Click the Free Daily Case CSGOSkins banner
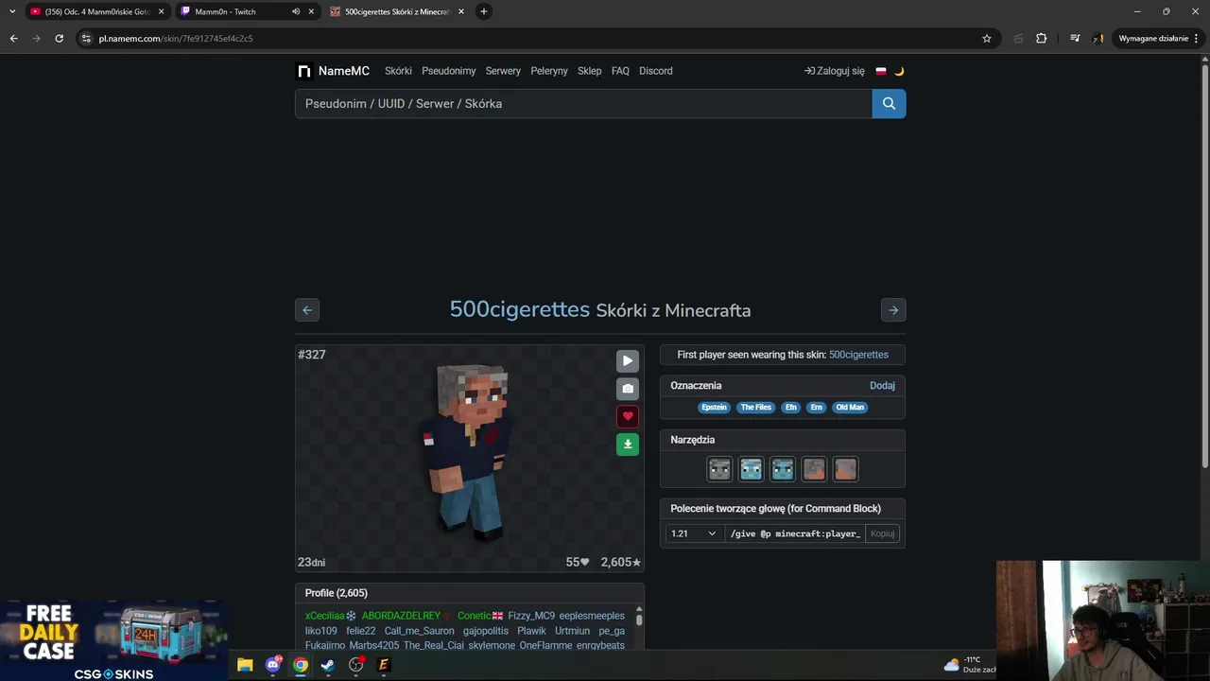Image resolution: width=1210 pixels, height=681 pixels. 113,640
